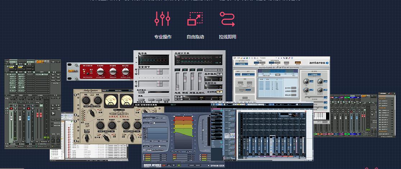The height and width of the screenshot is (169, 401).
Task: Click the 压缩分贝表 meter display
Action: pyautogui.click(x=199, y=60)
